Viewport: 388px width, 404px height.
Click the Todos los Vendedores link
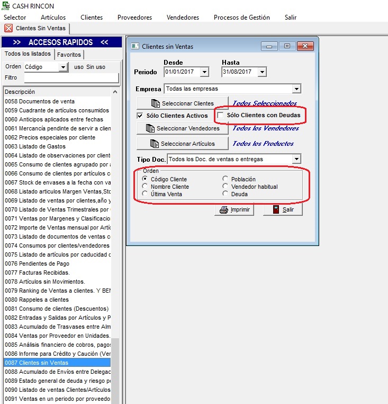pyautogui.click(x=266, y=128)
